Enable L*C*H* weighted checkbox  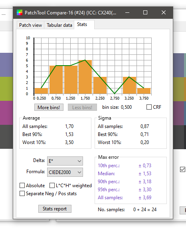52,185
